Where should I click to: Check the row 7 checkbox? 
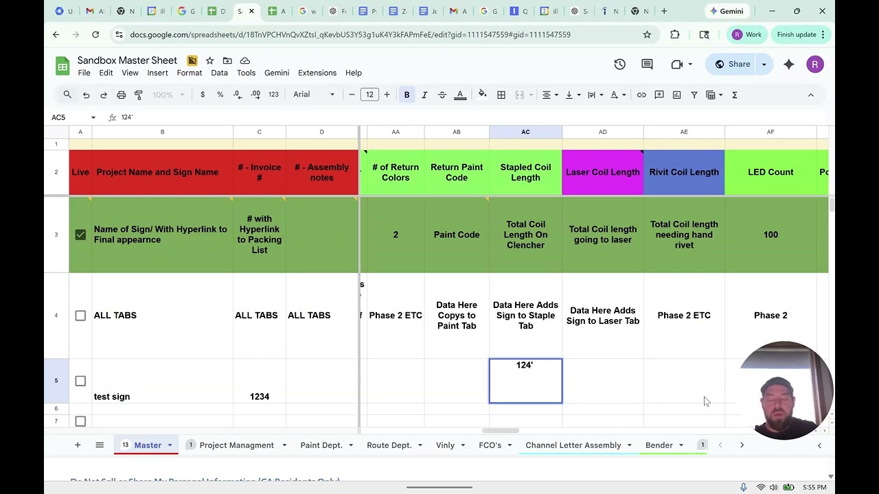tap(80, 421)
